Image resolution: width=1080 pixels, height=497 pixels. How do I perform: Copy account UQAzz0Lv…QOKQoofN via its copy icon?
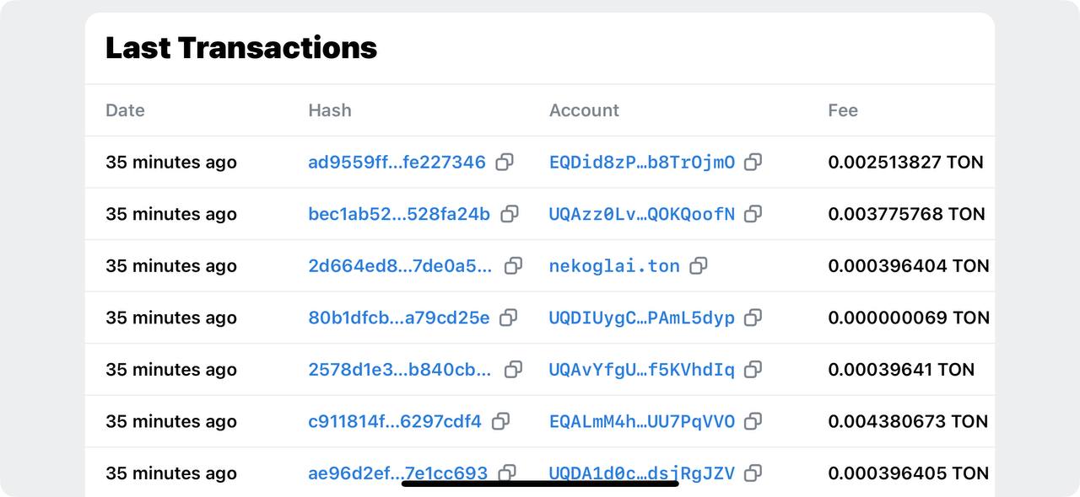coord(753,214)
